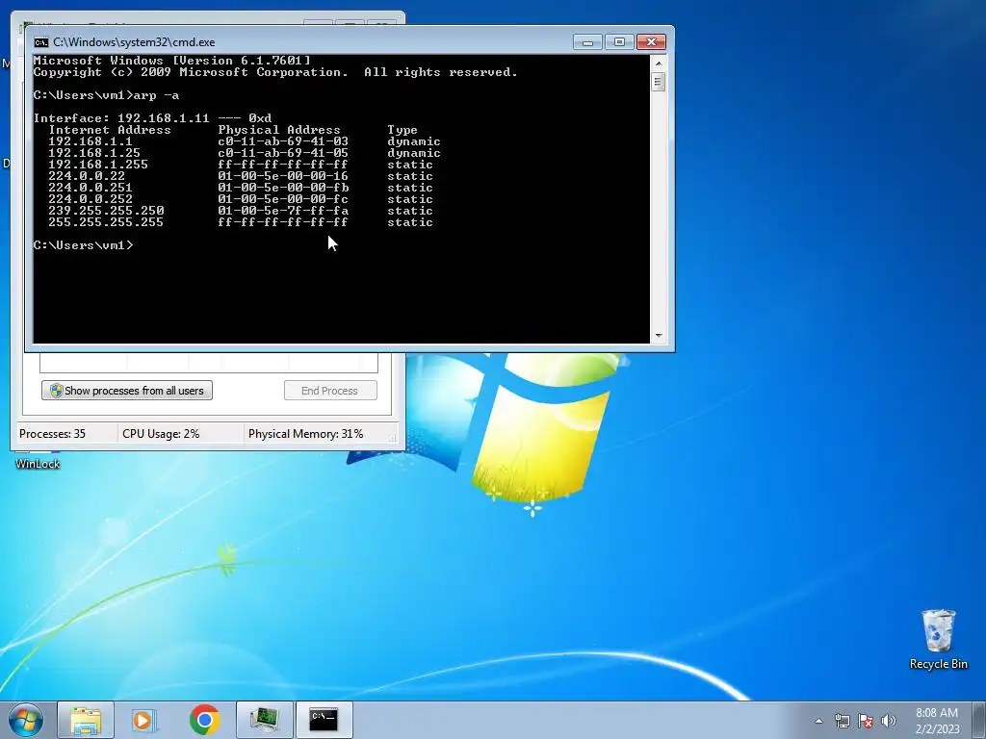Click the IP address 255.255.255.255
Image resolution: width=986 pixels, height=739 pixels.
click(x=106, y=222)
